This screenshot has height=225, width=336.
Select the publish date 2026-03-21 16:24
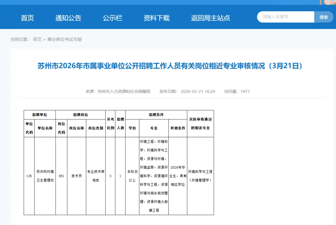pyautogui.click(x=198, y=91)
